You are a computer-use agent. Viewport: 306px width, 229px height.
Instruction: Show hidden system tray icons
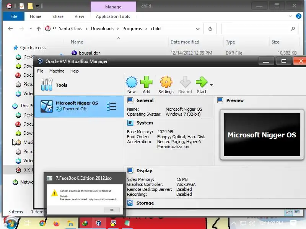point(234,223)
